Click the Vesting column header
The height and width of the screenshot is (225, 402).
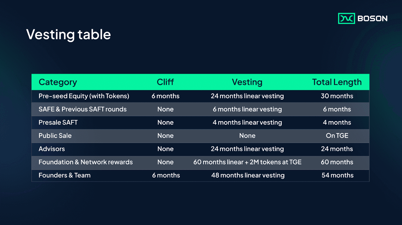coord(247,82)
